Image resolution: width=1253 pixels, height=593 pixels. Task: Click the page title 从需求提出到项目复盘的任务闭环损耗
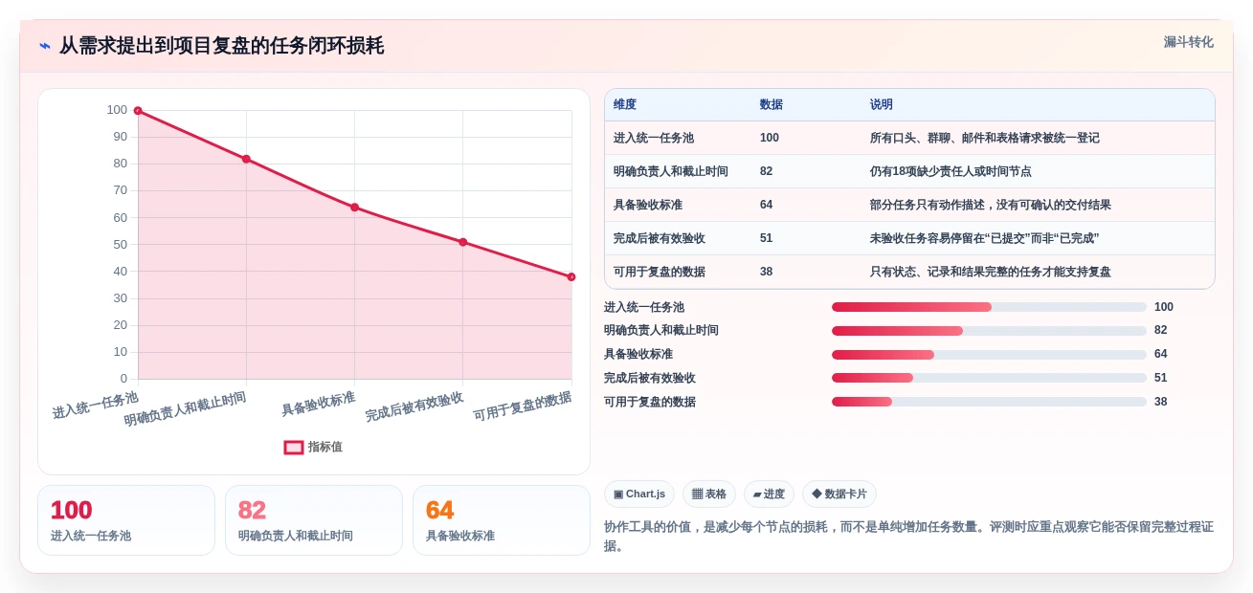(221, 46)
